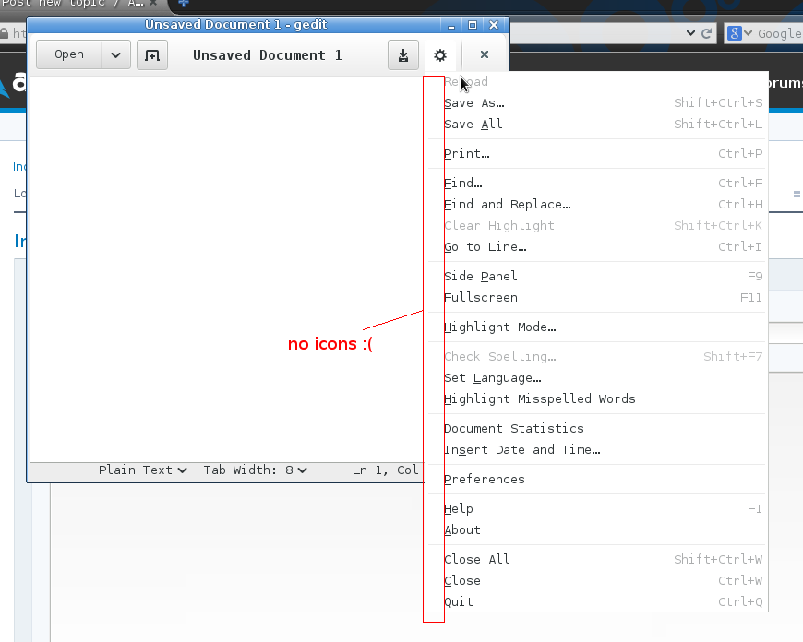Screen dimensions: 803x642
Task: Expand the Open button's dropdown arrow
Action: 116,54
